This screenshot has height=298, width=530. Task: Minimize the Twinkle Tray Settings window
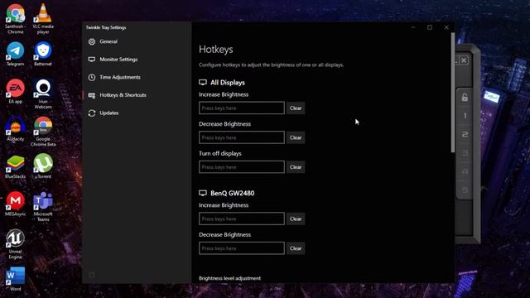click(x=413, y=27)
